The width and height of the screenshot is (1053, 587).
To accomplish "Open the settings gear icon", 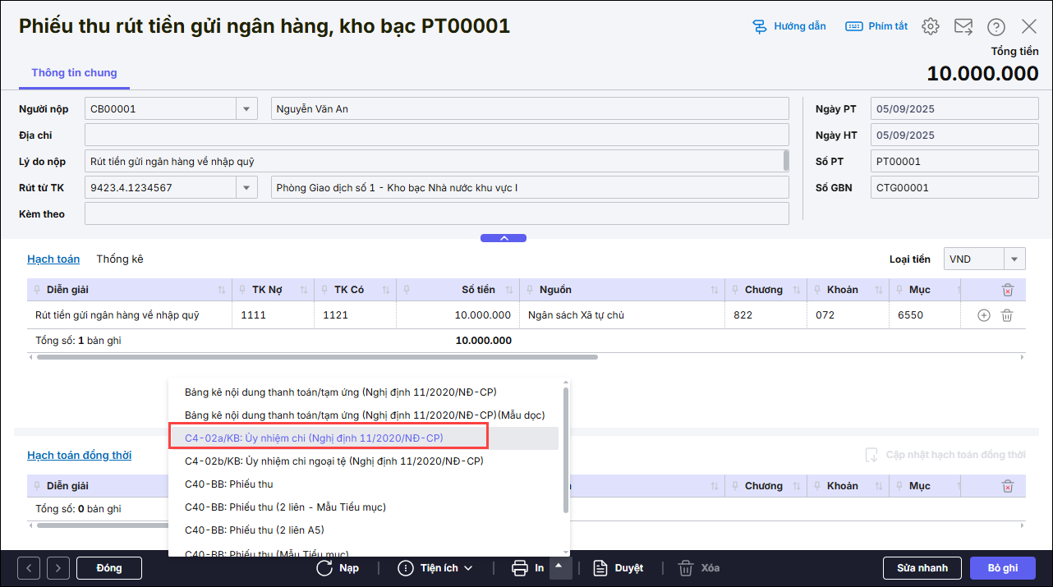I will [930, 26].
